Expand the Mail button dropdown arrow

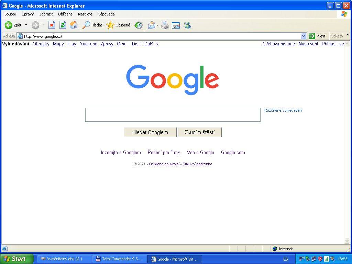(157, 25)
